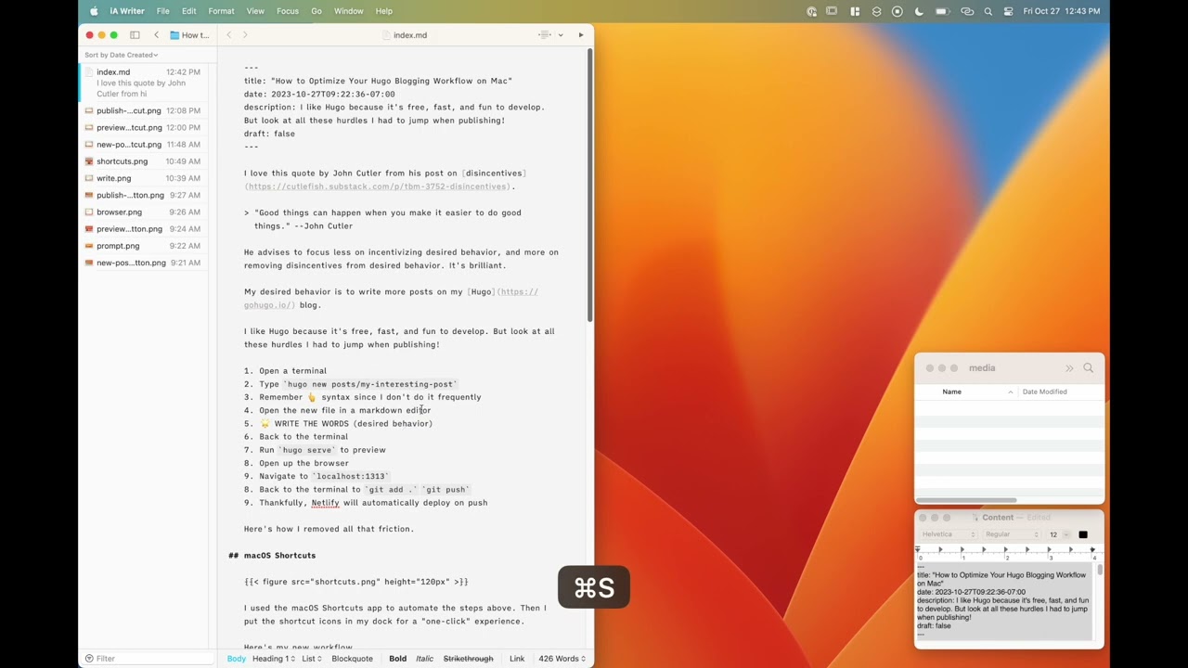1188x668 pixels.
Task: Toggle Strikethrough formatting
Action: (x=468, y=659)
